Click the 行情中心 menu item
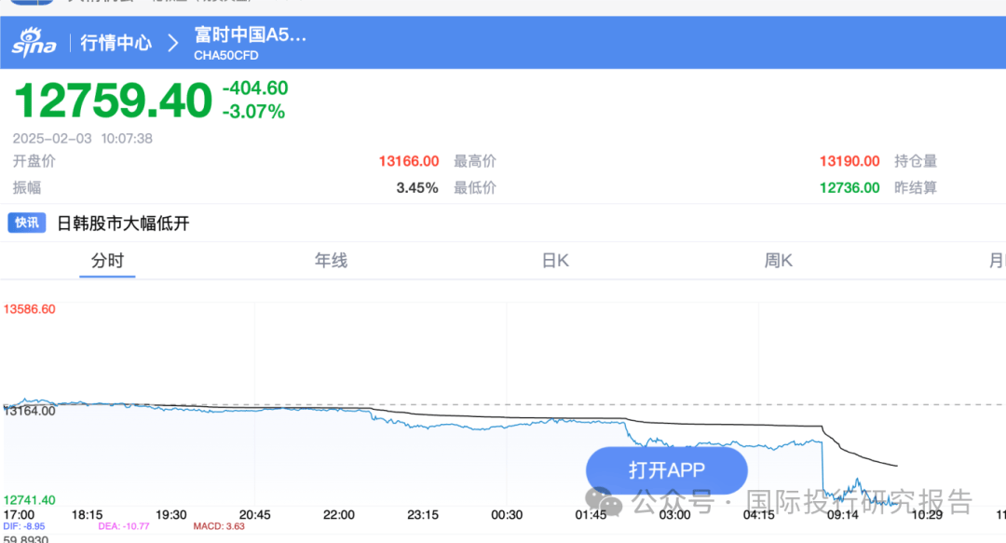The image size is (1006, 543). point(116,42)
